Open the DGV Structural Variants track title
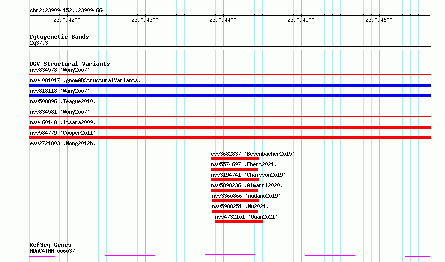 pos(70,64)
